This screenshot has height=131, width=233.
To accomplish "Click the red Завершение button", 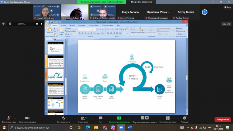I will point(223,119).
